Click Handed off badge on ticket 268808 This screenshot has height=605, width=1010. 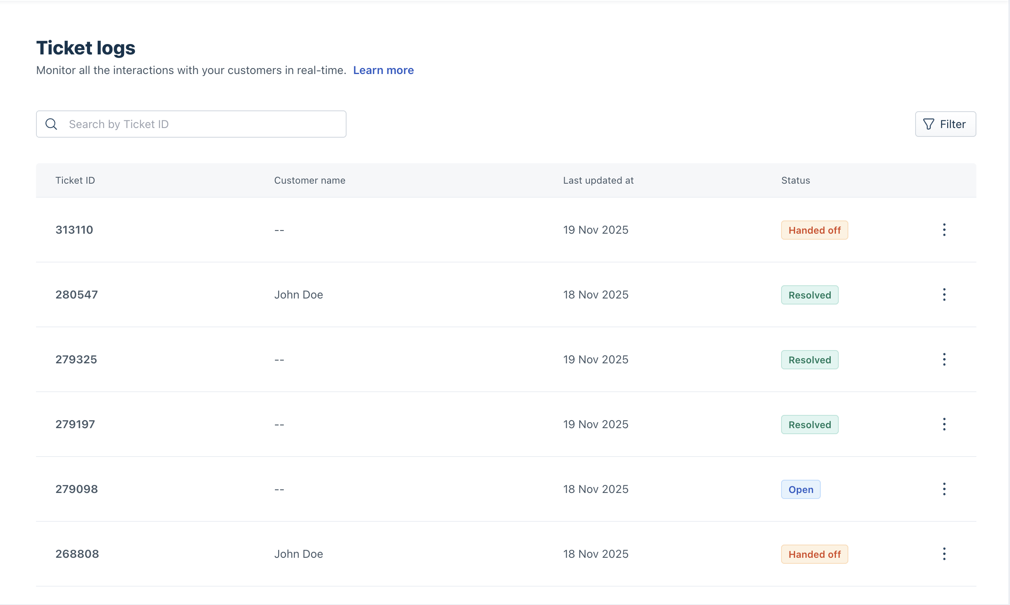[814, 555]
